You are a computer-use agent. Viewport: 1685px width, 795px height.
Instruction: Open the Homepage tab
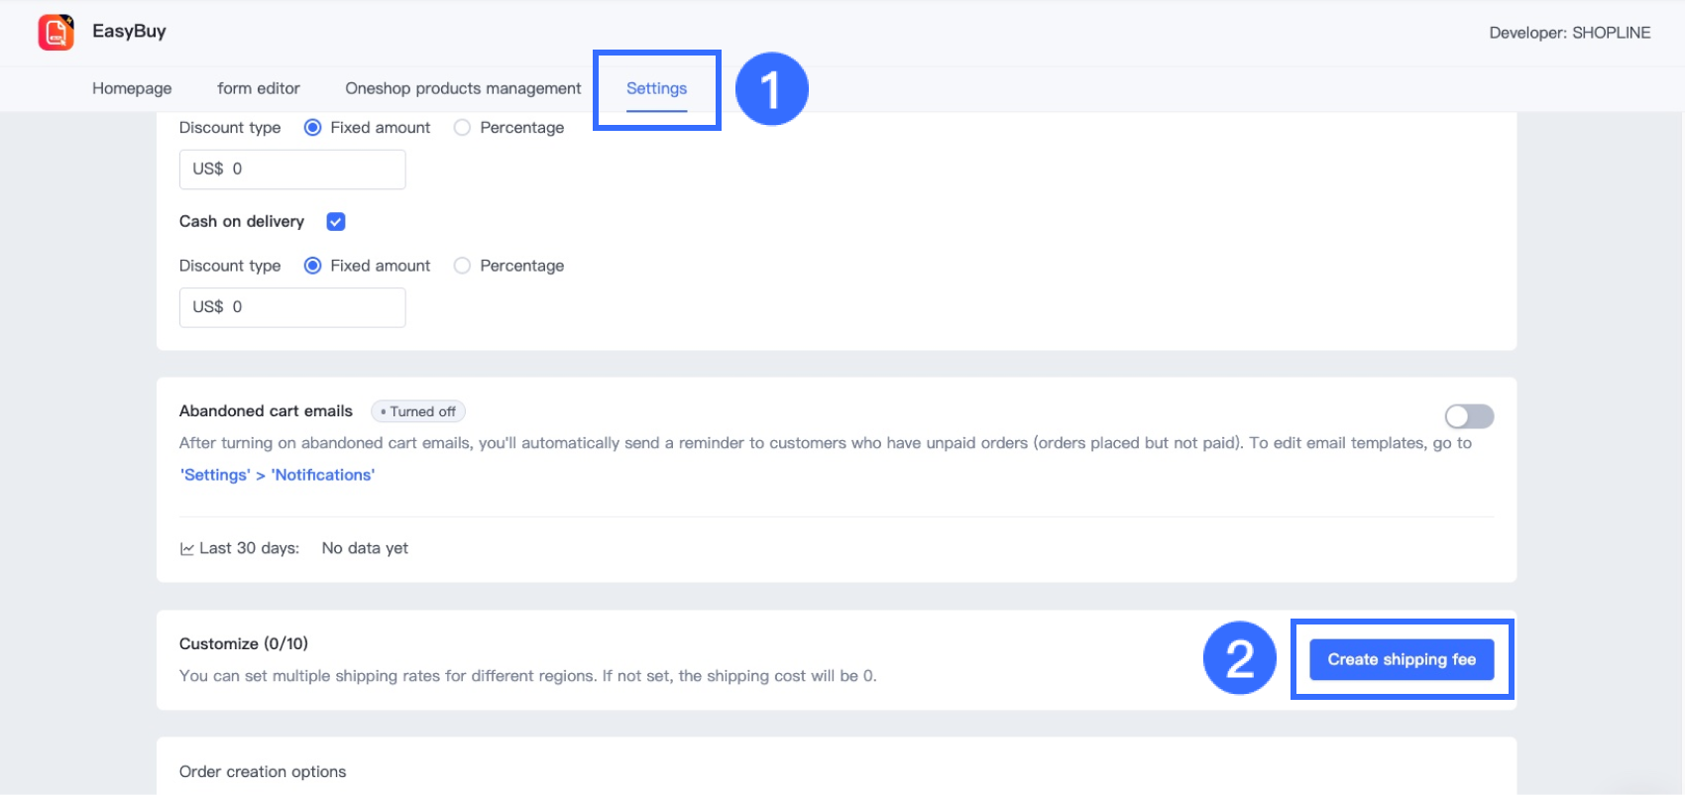click(132, 88)
